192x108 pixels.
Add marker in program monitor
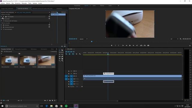(112, 45)
